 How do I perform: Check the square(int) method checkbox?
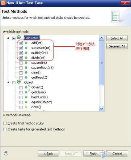pos(21,63)
